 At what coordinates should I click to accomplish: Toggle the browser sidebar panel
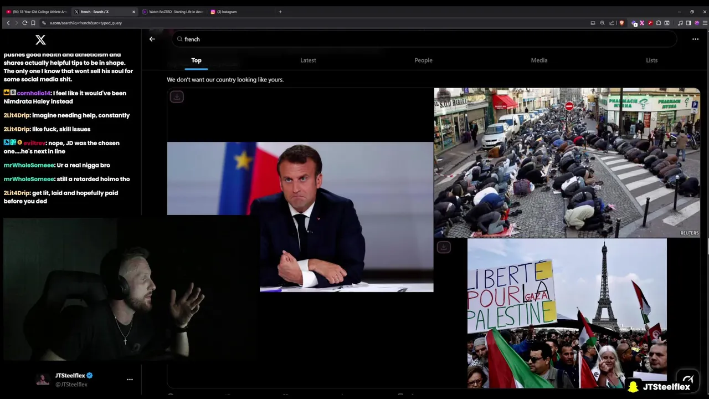[x=689, y=23]
